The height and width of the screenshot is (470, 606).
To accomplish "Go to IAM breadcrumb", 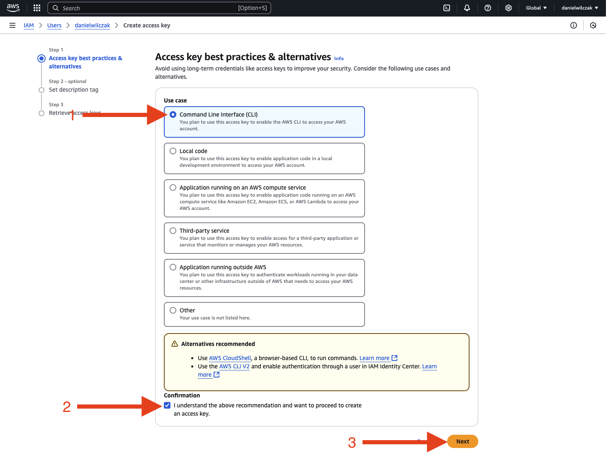I will click(29, 25).
